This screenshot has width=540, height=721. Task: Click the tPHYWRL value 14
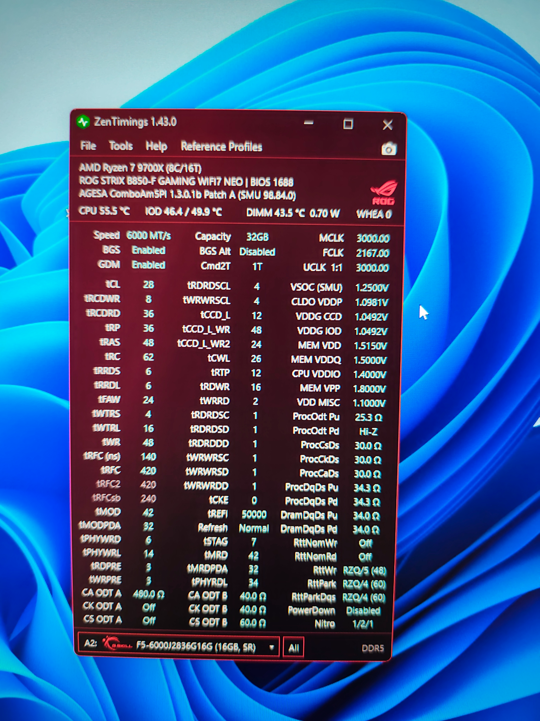coord(148,554)
